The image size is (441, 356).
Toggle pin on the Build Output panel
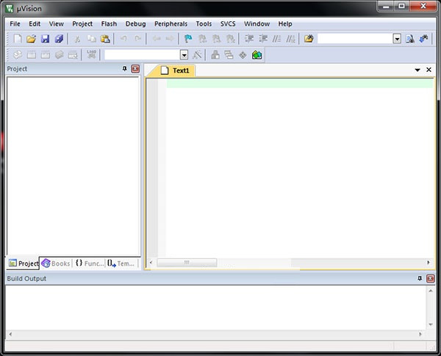(x=420, y=279)
